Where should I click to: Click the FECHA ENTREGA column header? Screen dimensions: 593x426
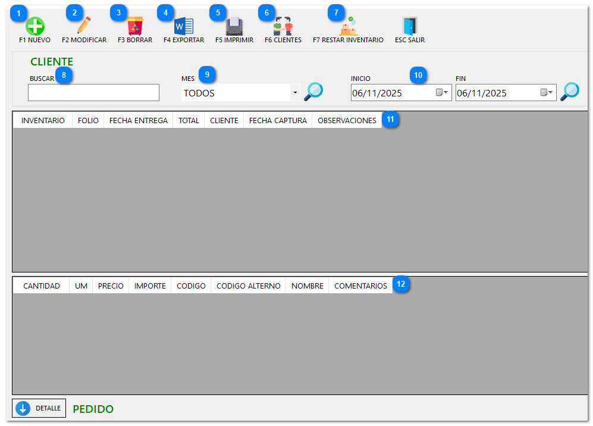[x=138, y=120]
